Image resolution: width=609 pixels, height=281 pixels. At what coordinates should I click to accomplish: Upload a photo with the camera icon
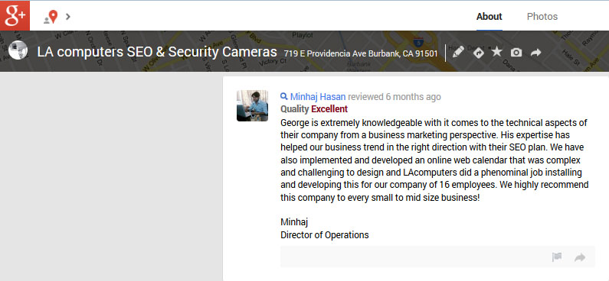[x=516, y=52]
